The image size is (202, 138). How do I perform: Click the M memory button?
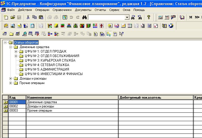pyautogui.click(x=191, y=17)
